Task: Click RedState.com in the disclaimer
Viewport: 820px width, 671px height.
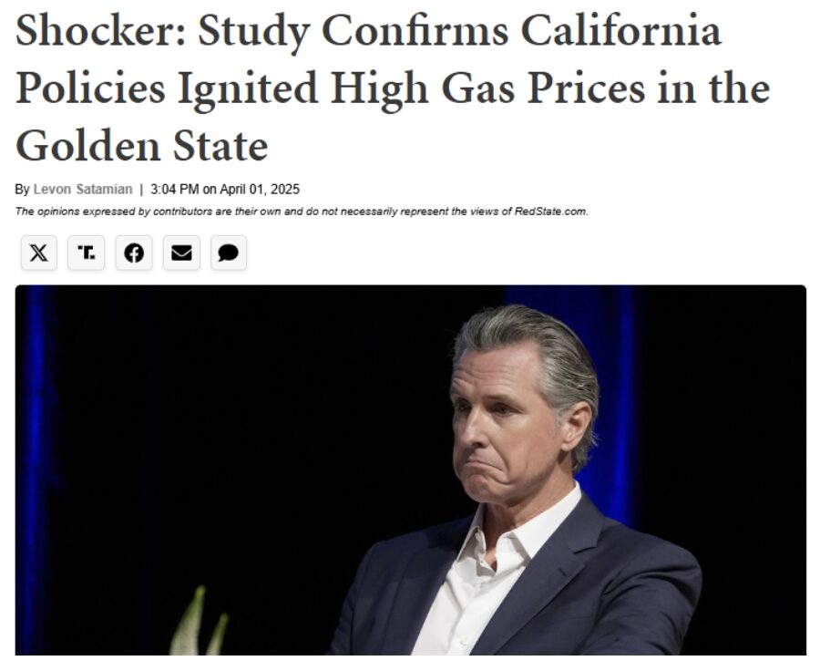Action: [551, 212]
